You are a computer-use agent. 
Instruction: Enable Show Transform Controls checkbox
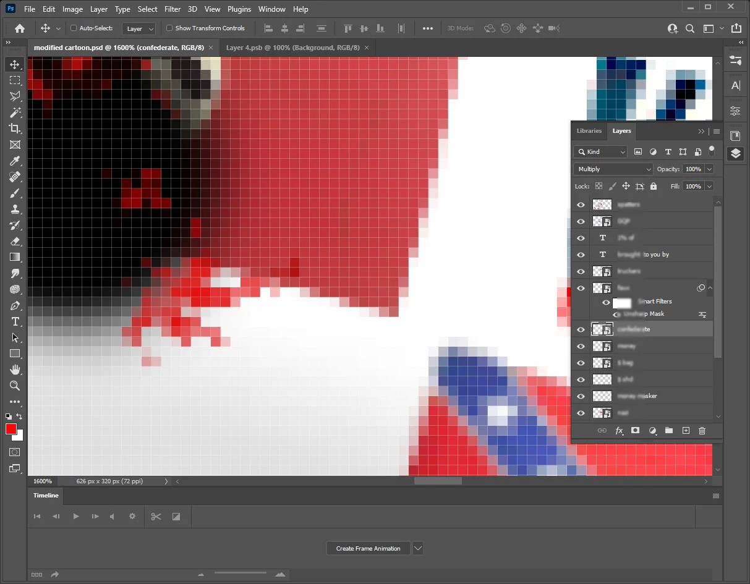(x=169, y=28)
